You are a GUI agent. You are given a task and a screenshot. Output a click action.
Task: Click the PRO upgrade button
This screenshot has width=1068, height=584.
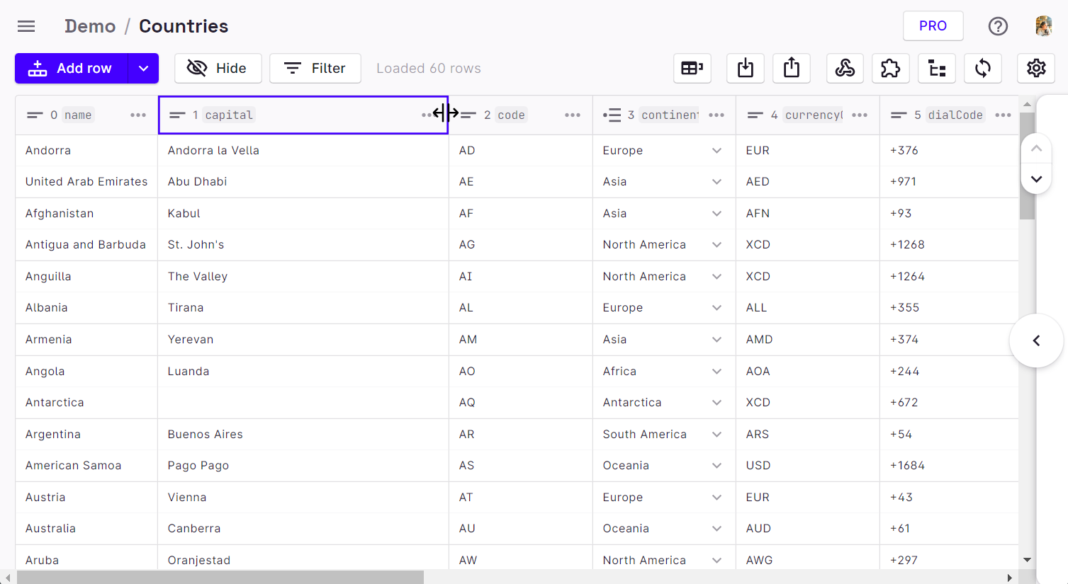(933, 26)
